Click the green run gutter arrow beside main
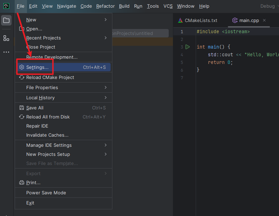The width and height of the screenshot is (279, 216). point(188,47)
